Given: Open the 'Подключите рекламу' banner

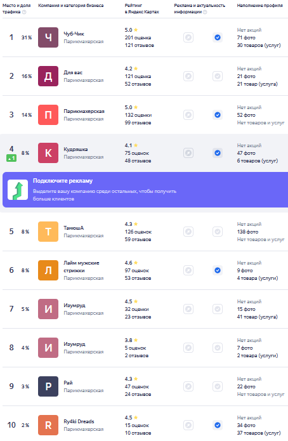Looking at the screenshot, I should tap(145, 190).
